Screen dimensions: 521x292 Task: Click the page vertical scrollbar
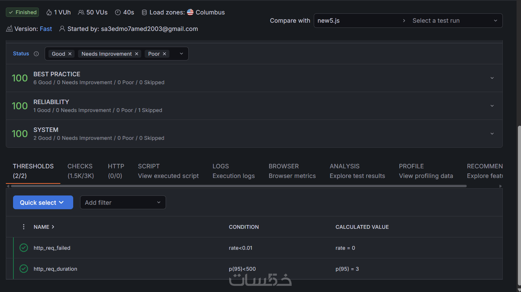tap(519, 206)
